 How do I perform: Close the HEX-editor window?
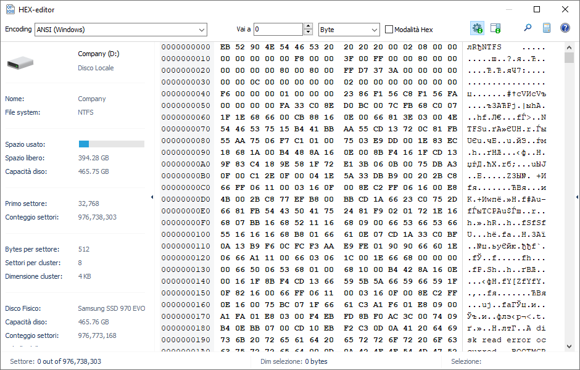pyautogui.click(x=565, y=10)
